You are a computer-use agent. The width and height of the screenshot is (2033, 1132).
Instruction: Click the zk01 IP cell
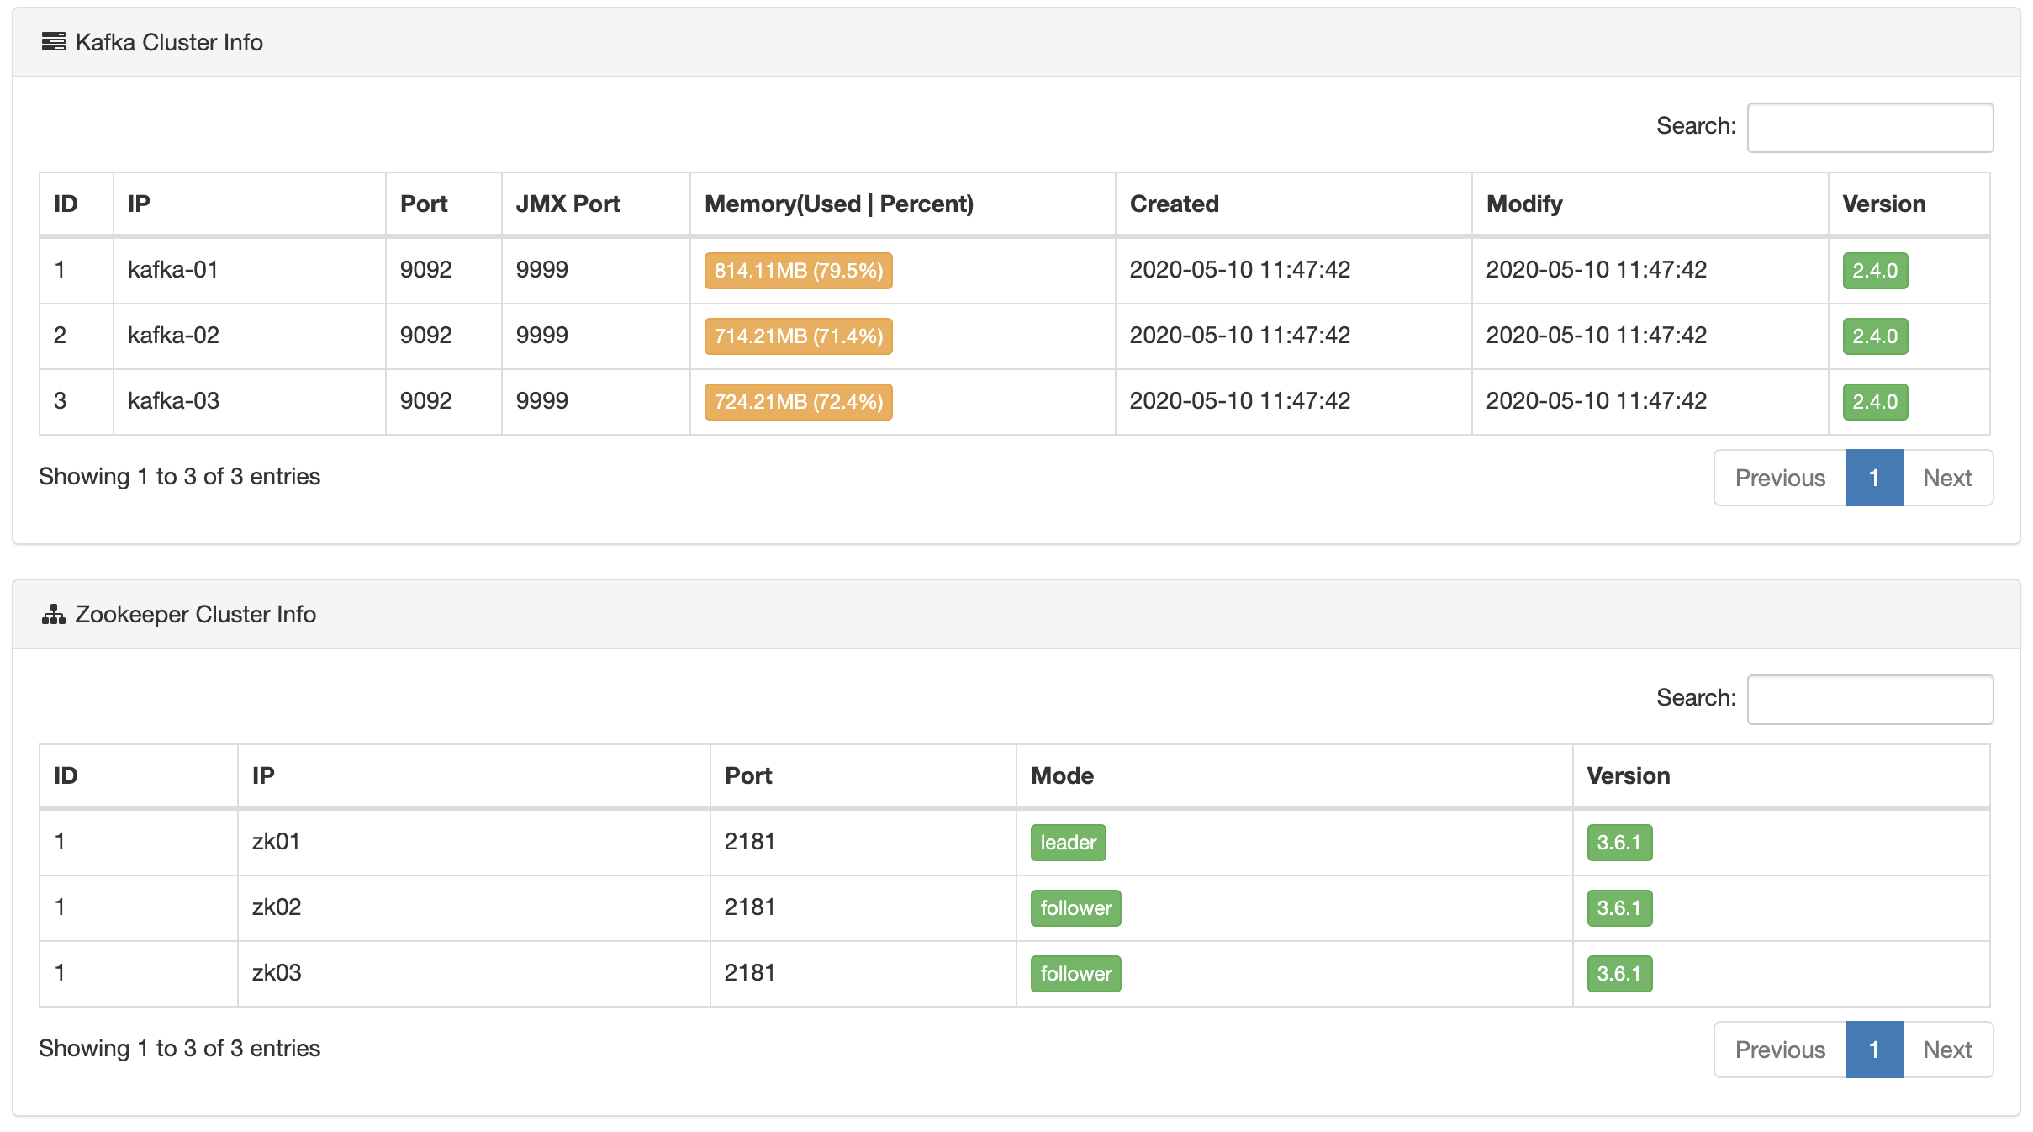click(474, 842)
